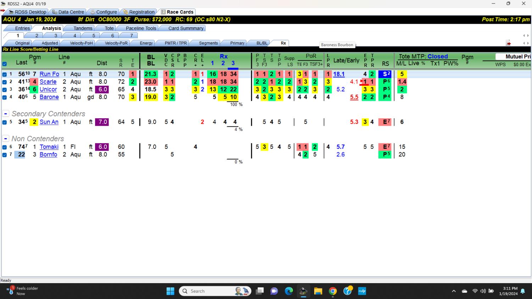The width and height of the screenshot is (532, 299).
Task: Click purple 7.0 distance cell for Sun An
Action: (102, 122)
